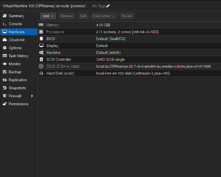Click the Permissions unlock icon
The width and height of the screenshot is (221, 177).
[5, 104]
